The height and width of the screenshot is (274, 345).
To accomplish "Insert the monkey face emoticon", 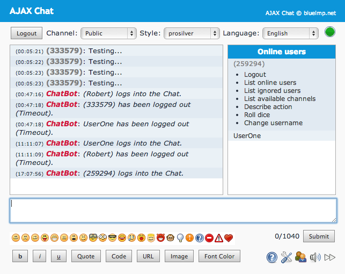I will (x=170, y=238).
